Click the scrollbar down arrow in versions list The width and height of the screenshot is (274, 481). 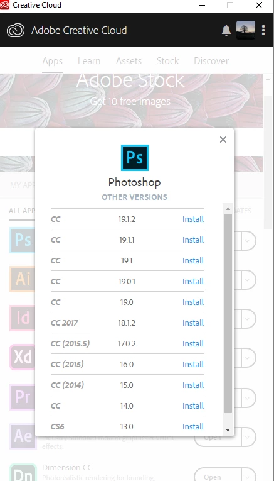(x=228, y=430)
